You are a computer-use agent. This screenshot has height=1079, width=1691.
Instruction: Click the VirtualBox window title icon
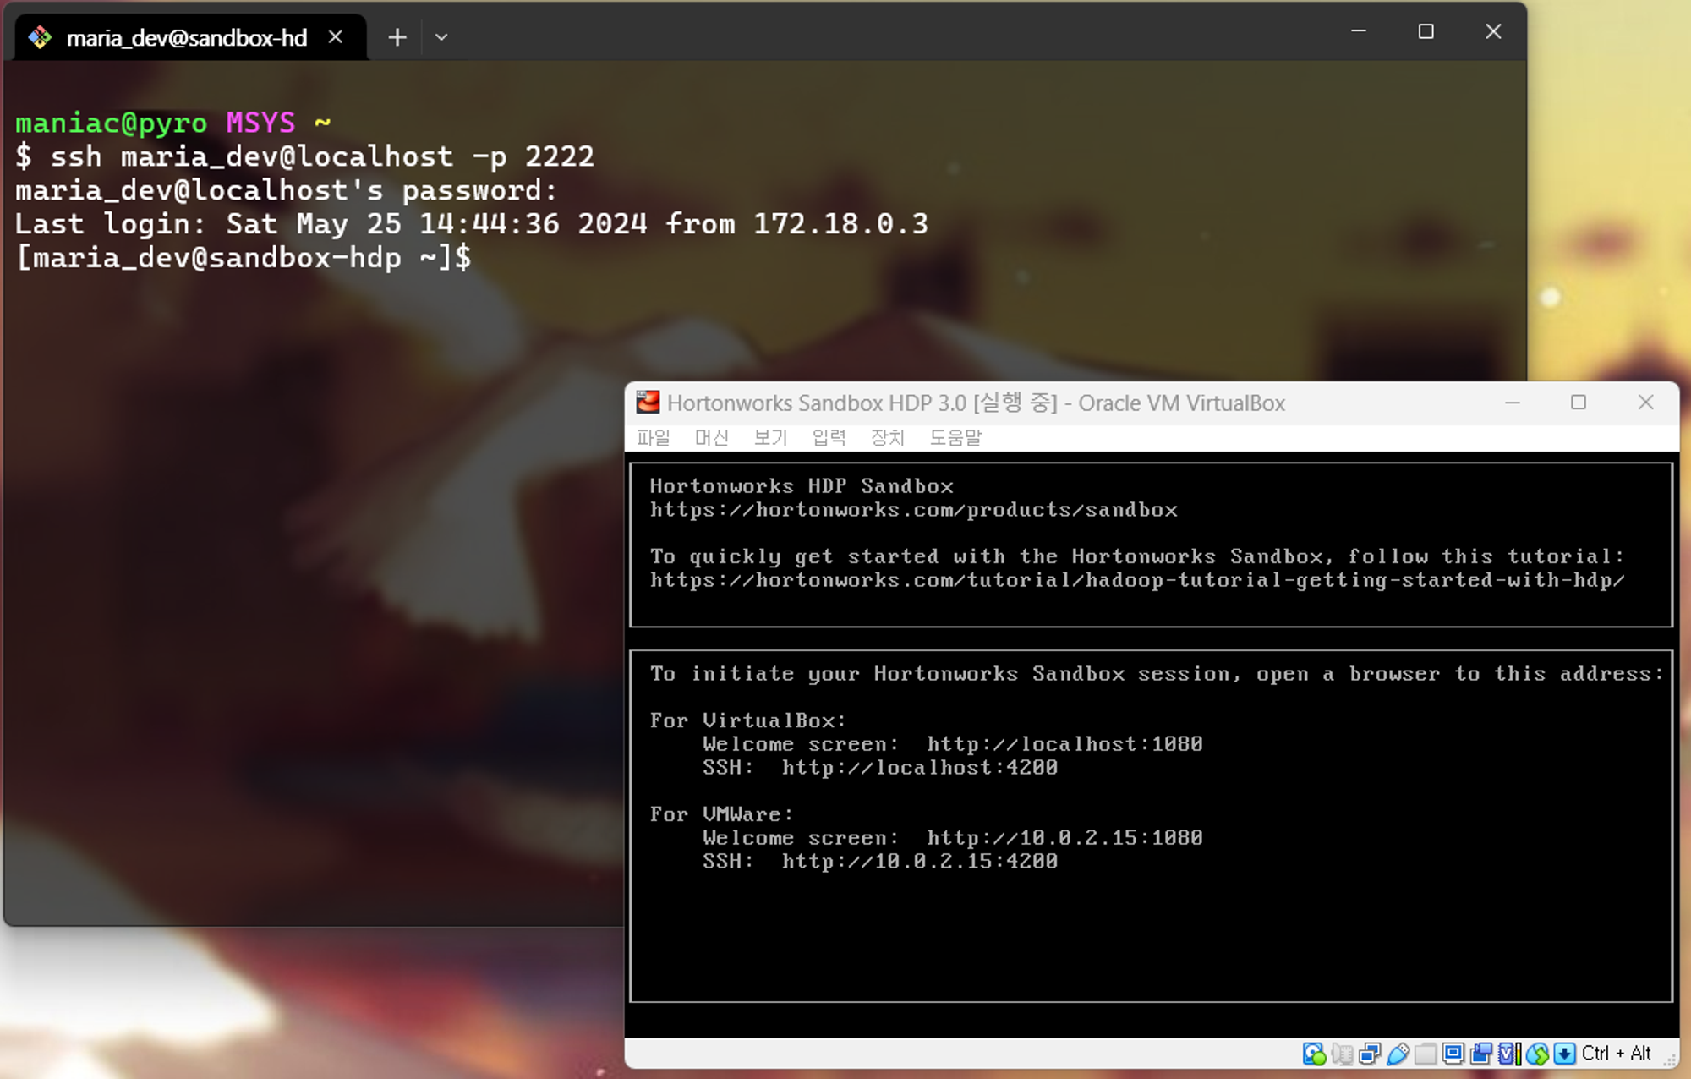point(648,402)
